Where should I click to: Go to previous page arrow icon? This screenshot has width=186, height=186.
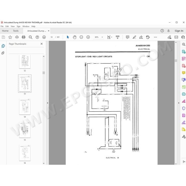click(37, 37)
